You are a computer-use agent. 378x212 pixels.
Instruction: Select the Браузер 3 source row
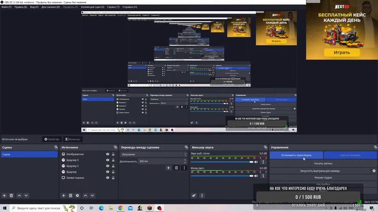[x=89, y=160]
